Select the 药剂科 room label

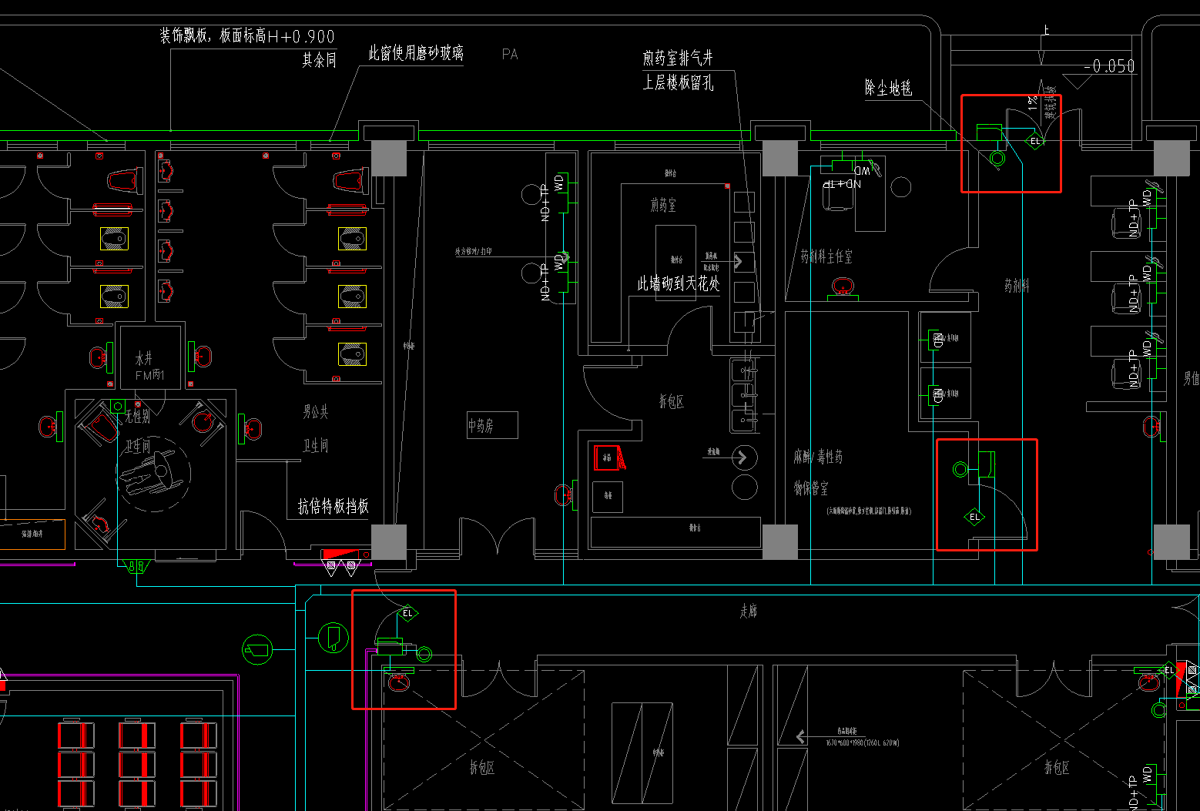[1017, 286]
